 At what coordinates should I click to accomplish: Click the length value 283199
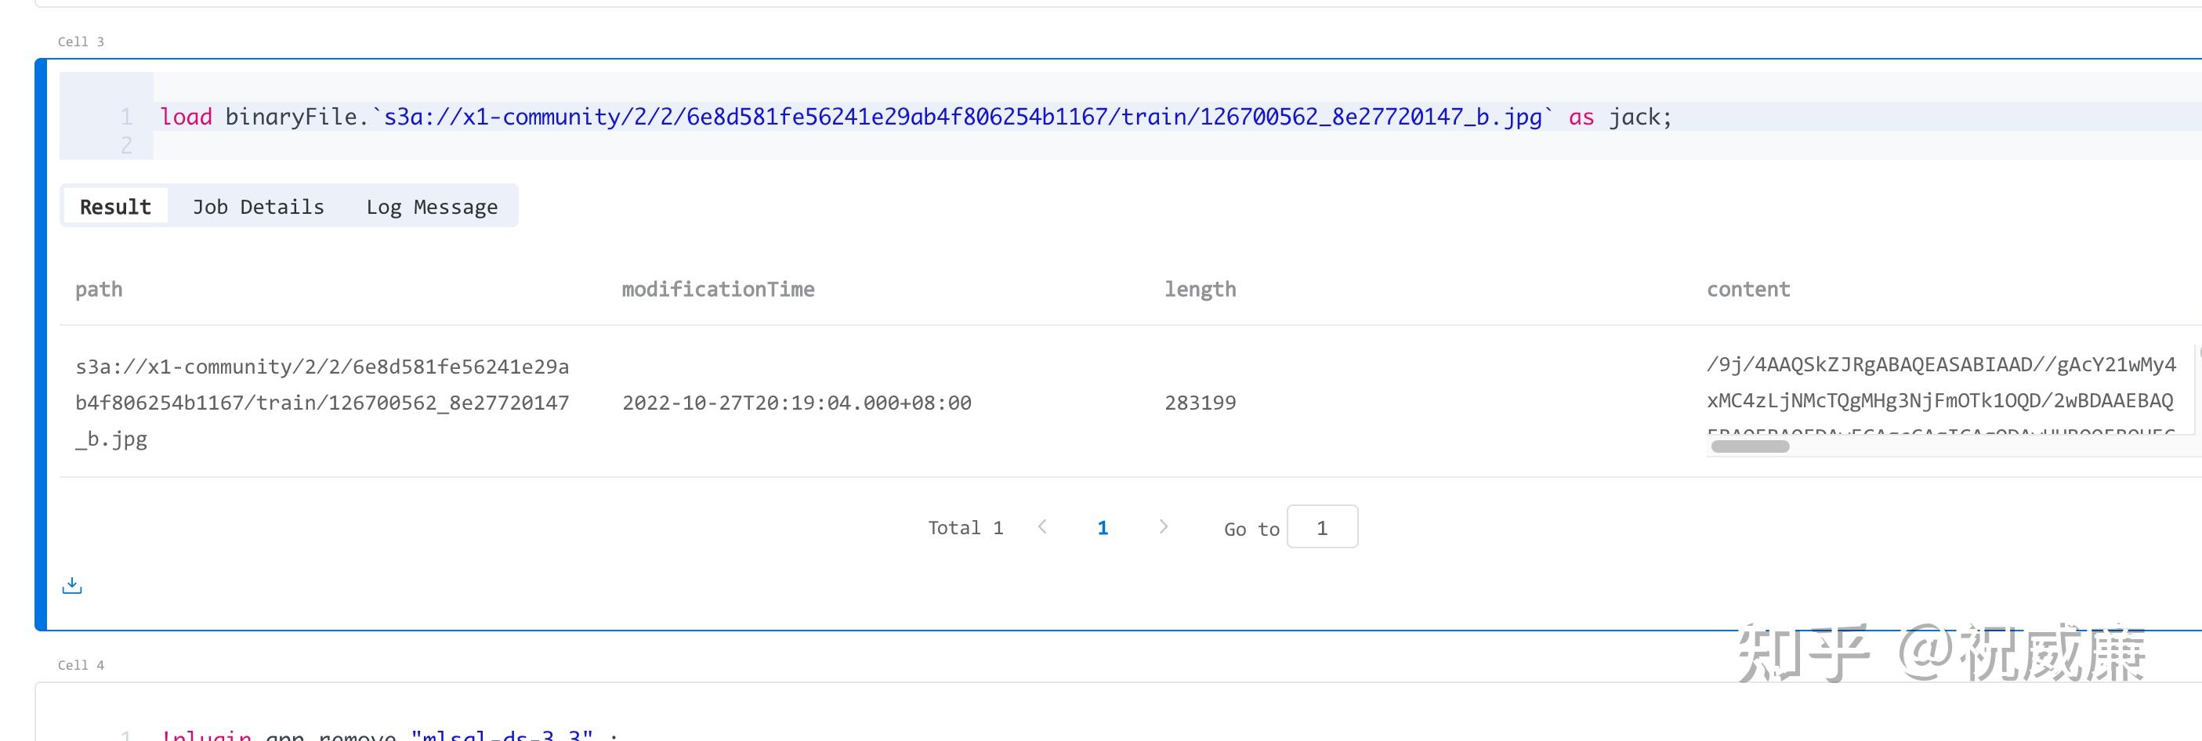(1201, 403)
